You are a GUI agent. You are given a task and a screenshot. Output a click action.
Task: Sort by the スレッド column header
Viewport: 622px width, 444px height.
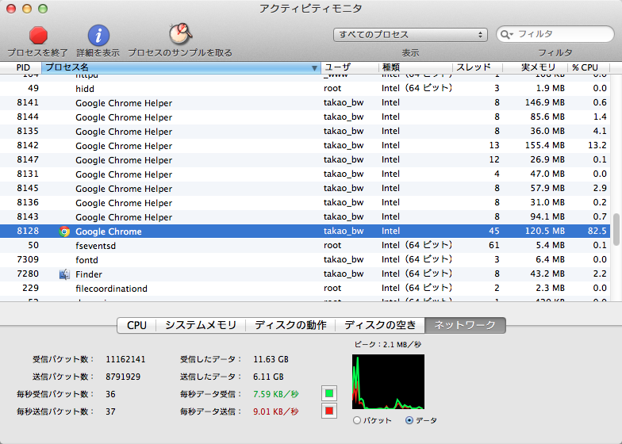478,67
